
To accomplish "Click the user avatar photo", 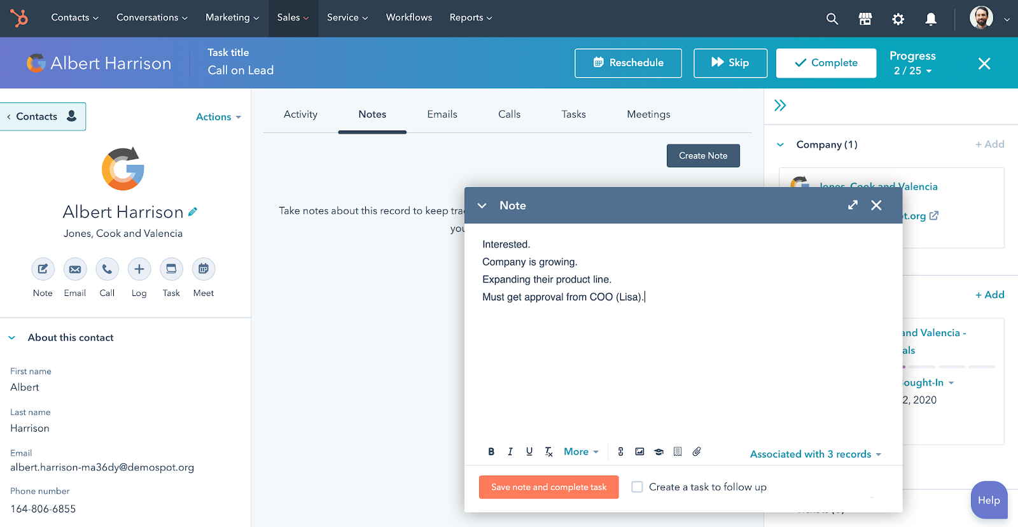I will point(981,18).
